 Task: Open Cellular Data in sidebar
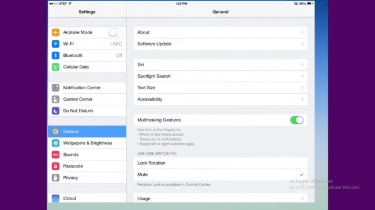[x=87, y=67]
